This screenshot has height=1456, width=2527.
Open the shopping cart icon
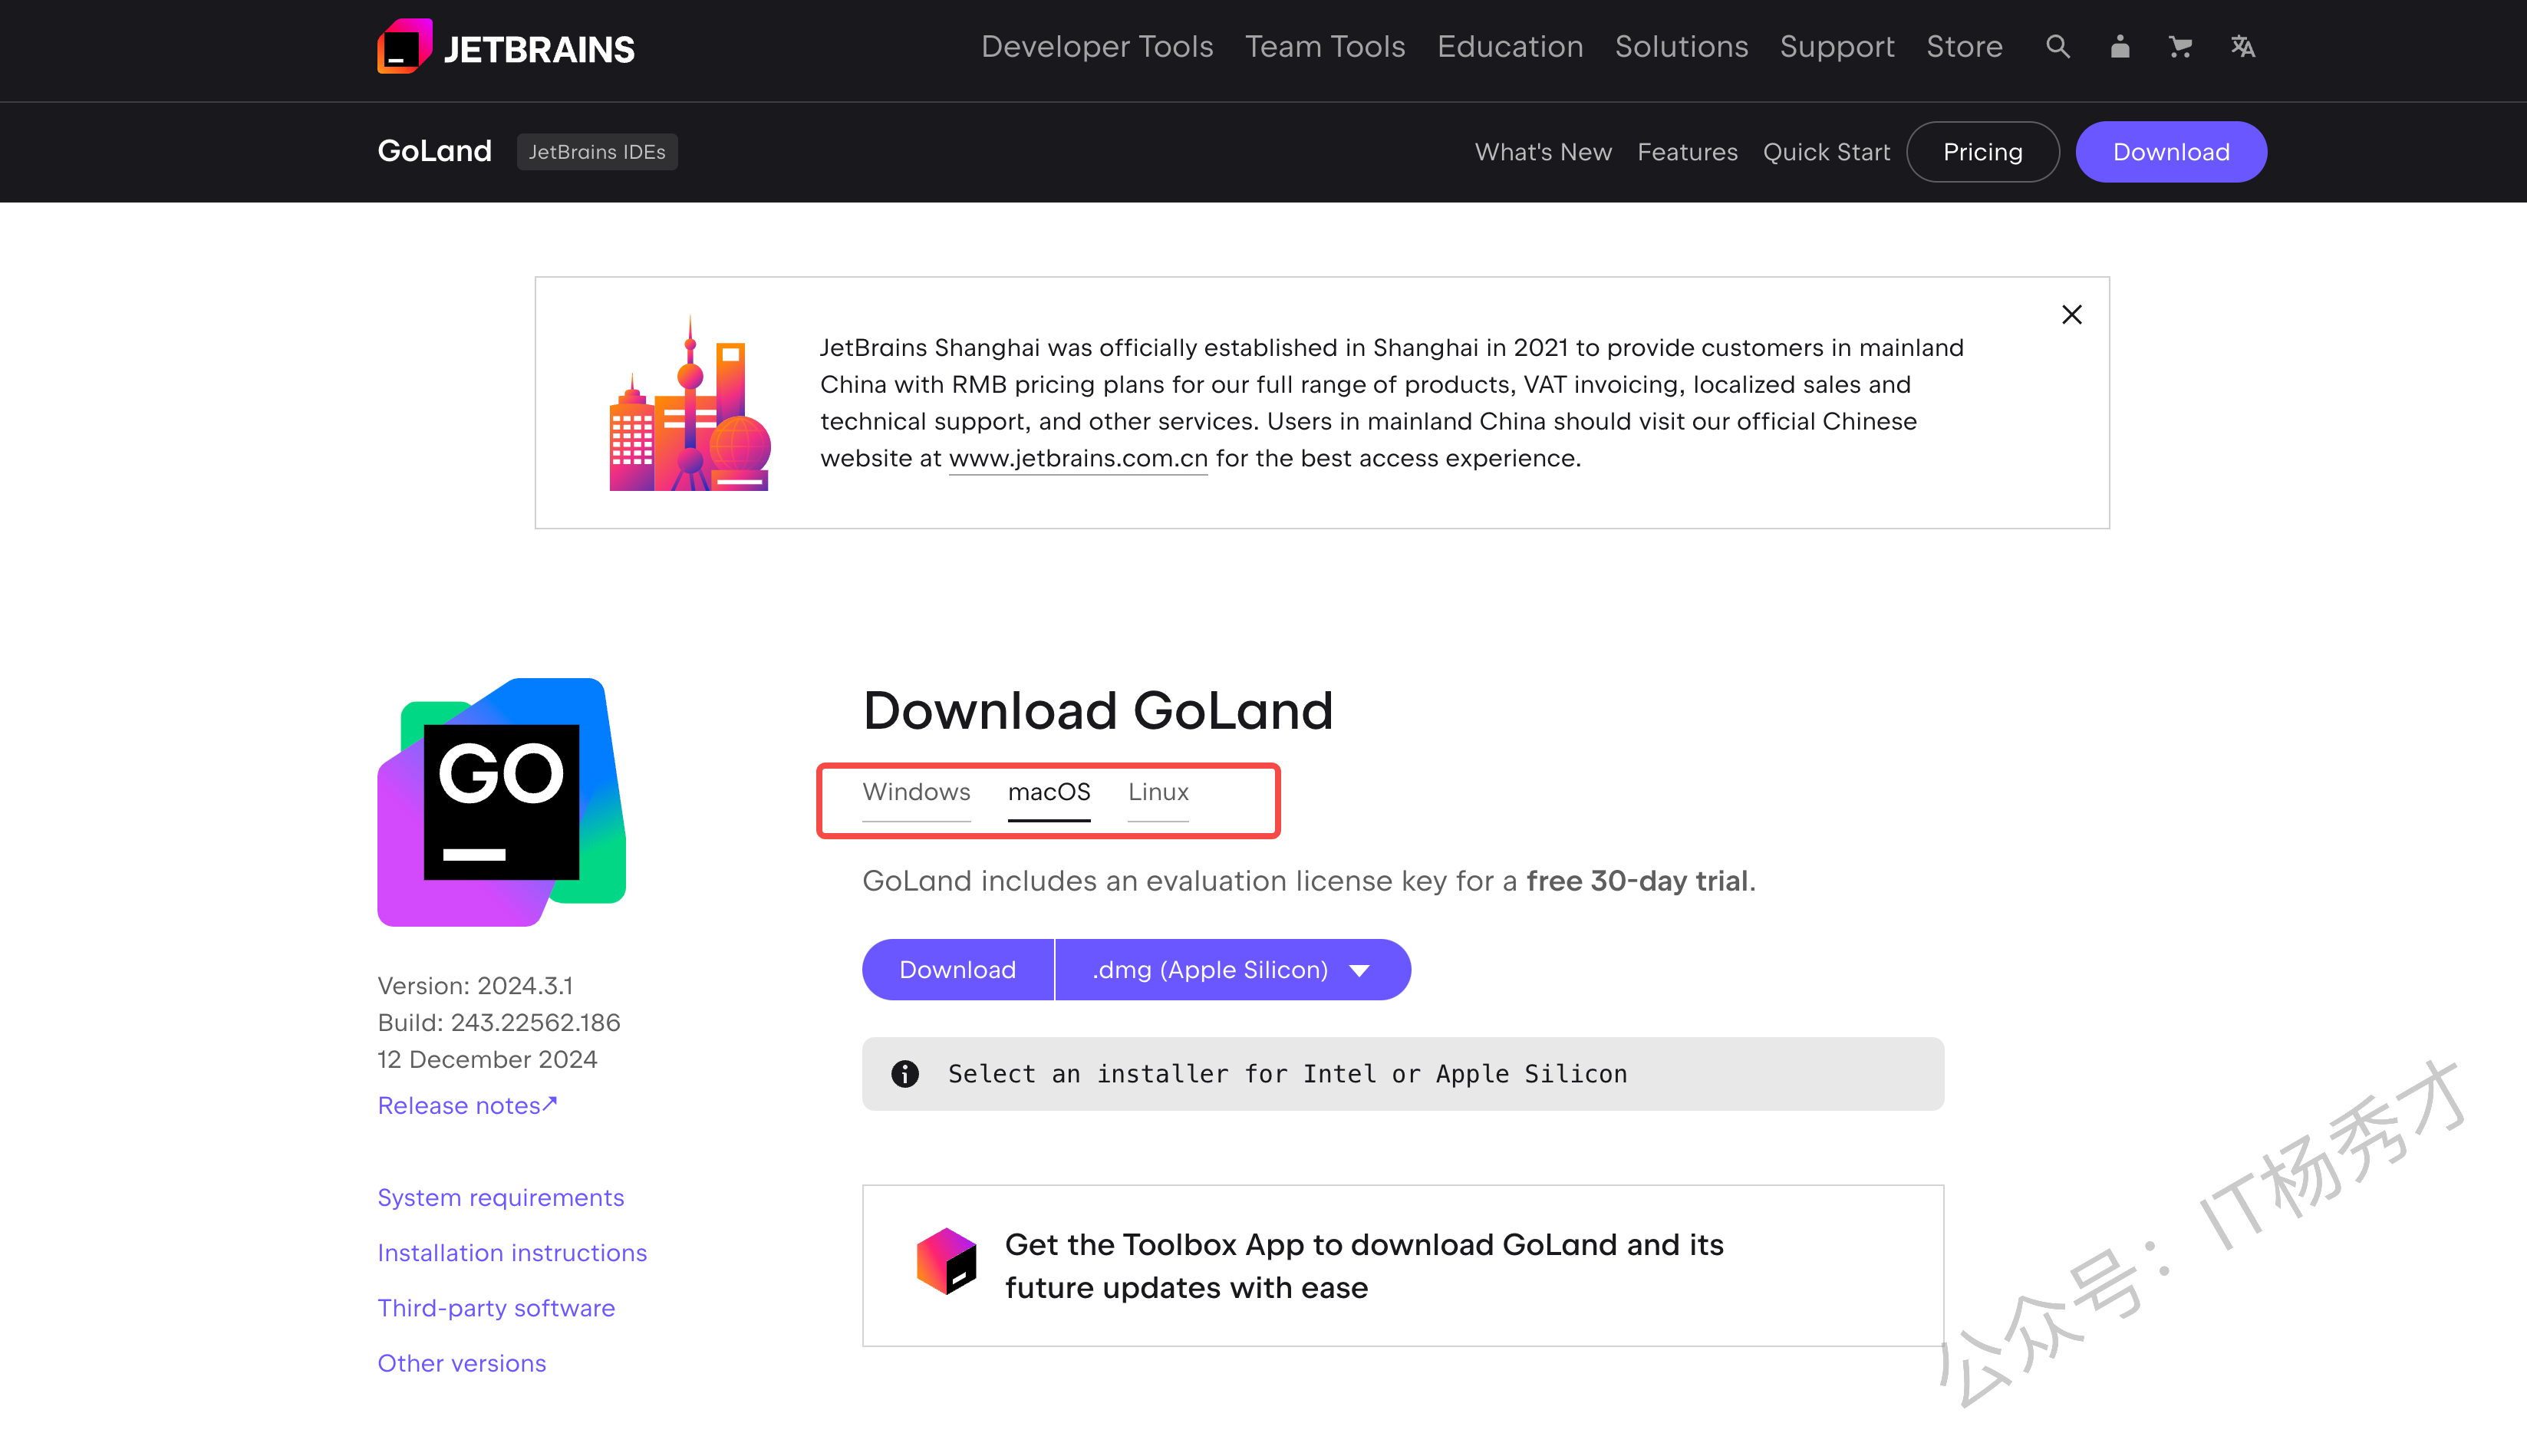click(x=2180, y=47)
